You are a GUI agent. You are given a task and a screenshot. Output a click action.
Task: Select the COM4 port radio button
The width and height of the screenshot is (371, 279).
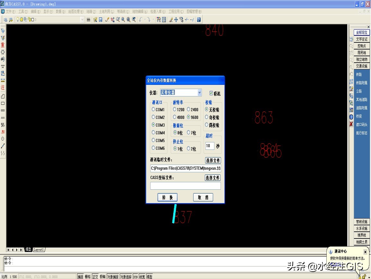[153, 132]
